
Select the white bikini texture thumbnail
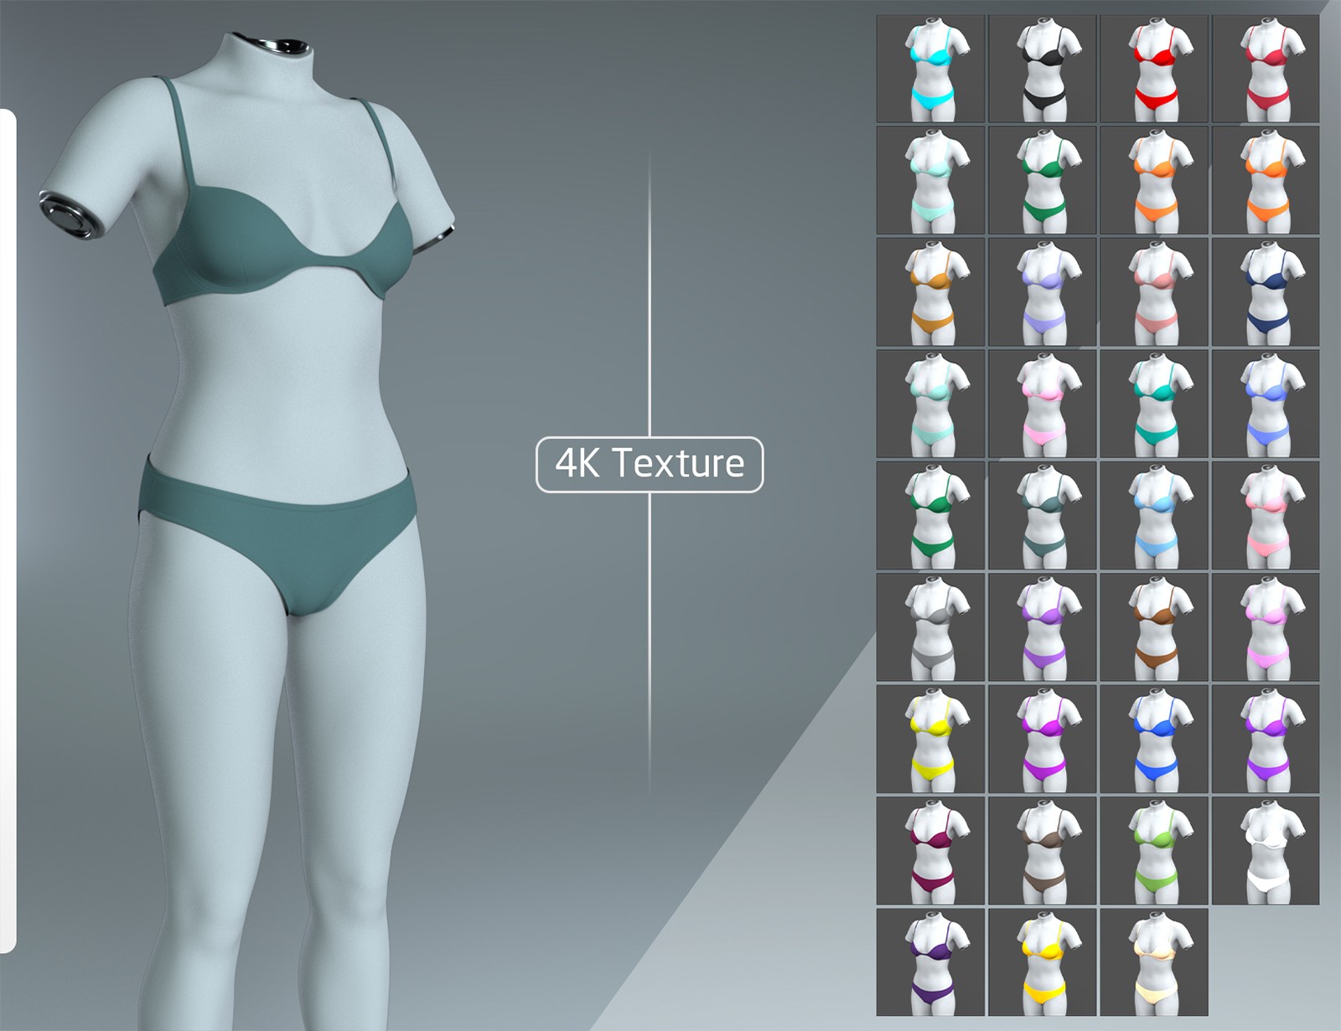(x=1266, y=851)
